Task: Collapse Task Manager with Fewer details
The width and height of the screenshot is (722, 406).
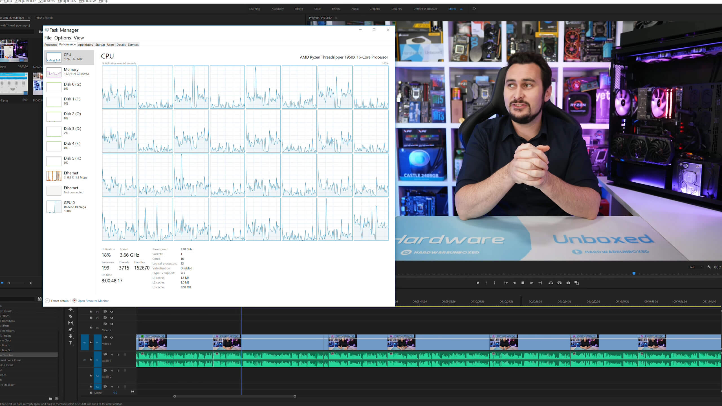Action: point(57,301)
